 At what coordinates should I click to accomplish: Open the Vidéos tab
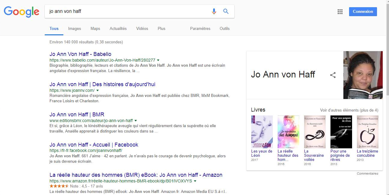[x=142, y=29]
